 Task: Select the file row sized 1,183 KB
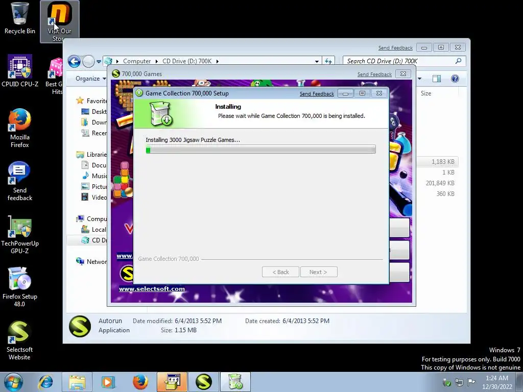438,162
